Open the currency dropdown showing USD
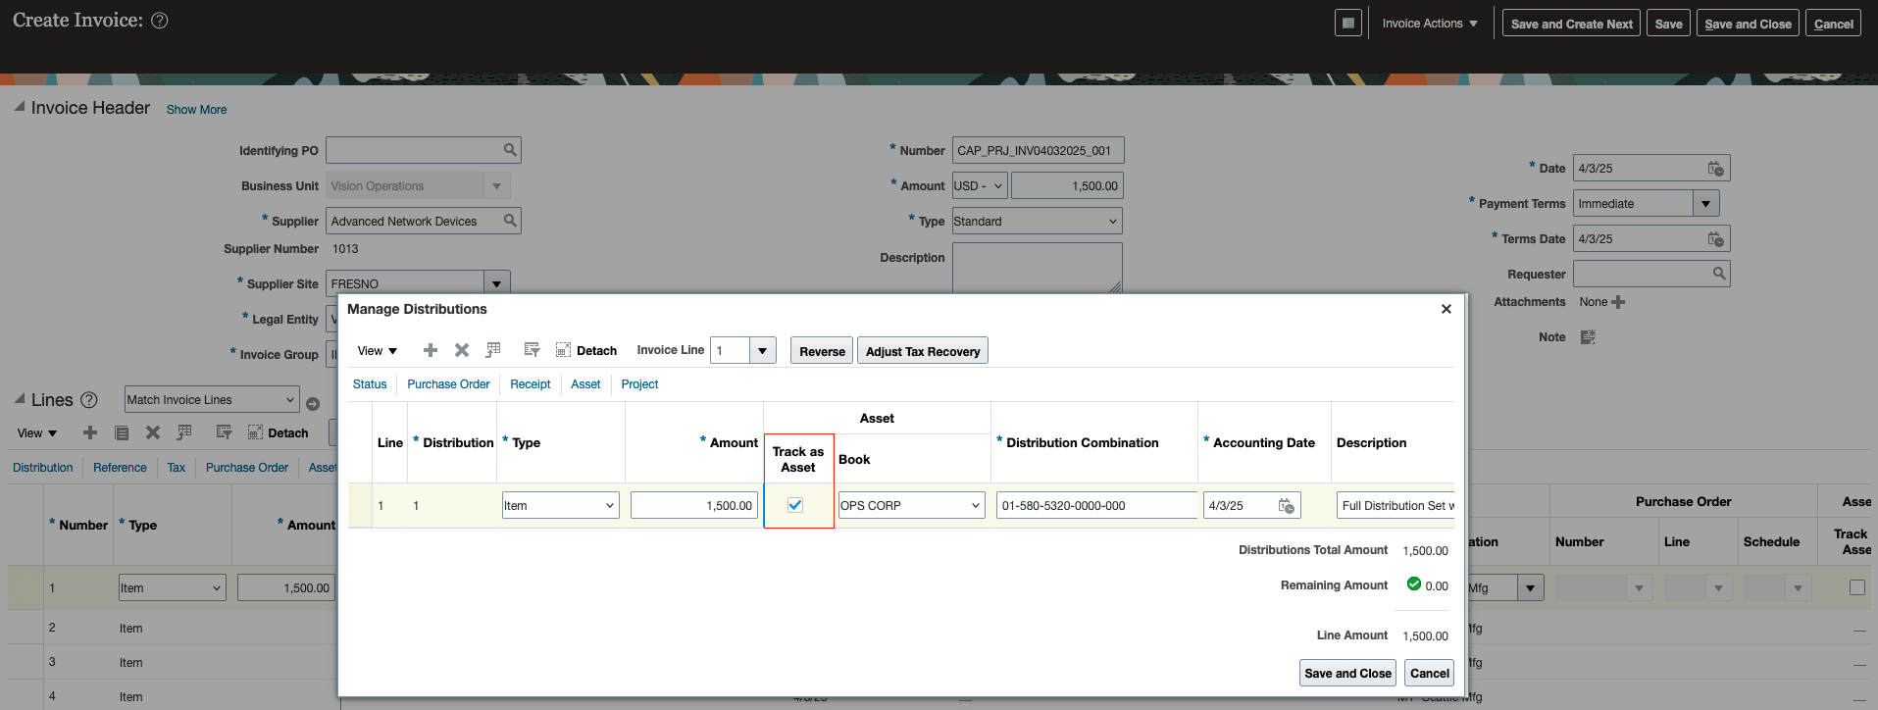The image size is (1878, 710). (x=980, y=185)
